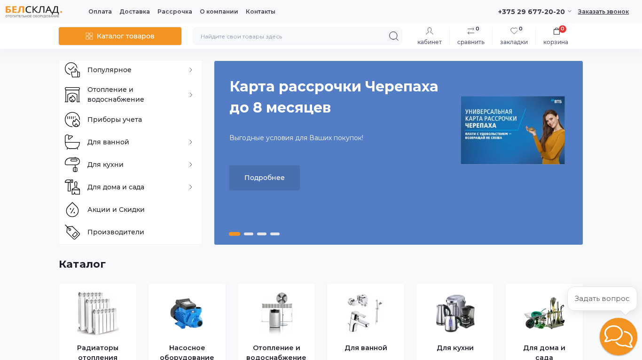Click the Задать вопрос chat prompt
The image size is (642, 360).
click(x=602, y=299)
